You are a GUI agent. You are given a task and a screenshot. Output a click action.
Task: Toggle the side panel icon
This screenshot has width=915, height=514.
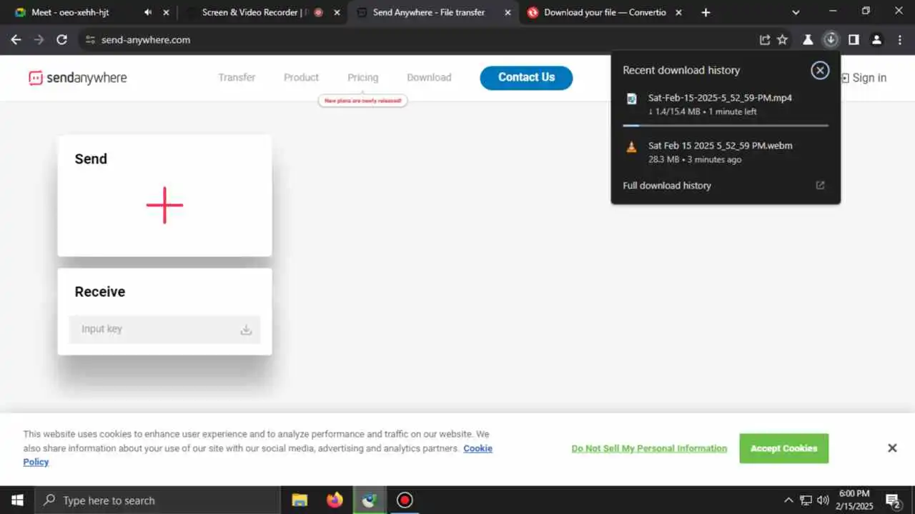(854, 40)
